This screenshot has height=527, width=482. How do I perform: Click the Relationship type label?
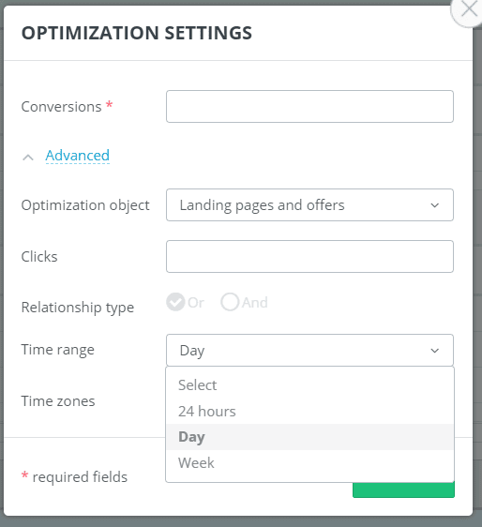pos(78,308)
